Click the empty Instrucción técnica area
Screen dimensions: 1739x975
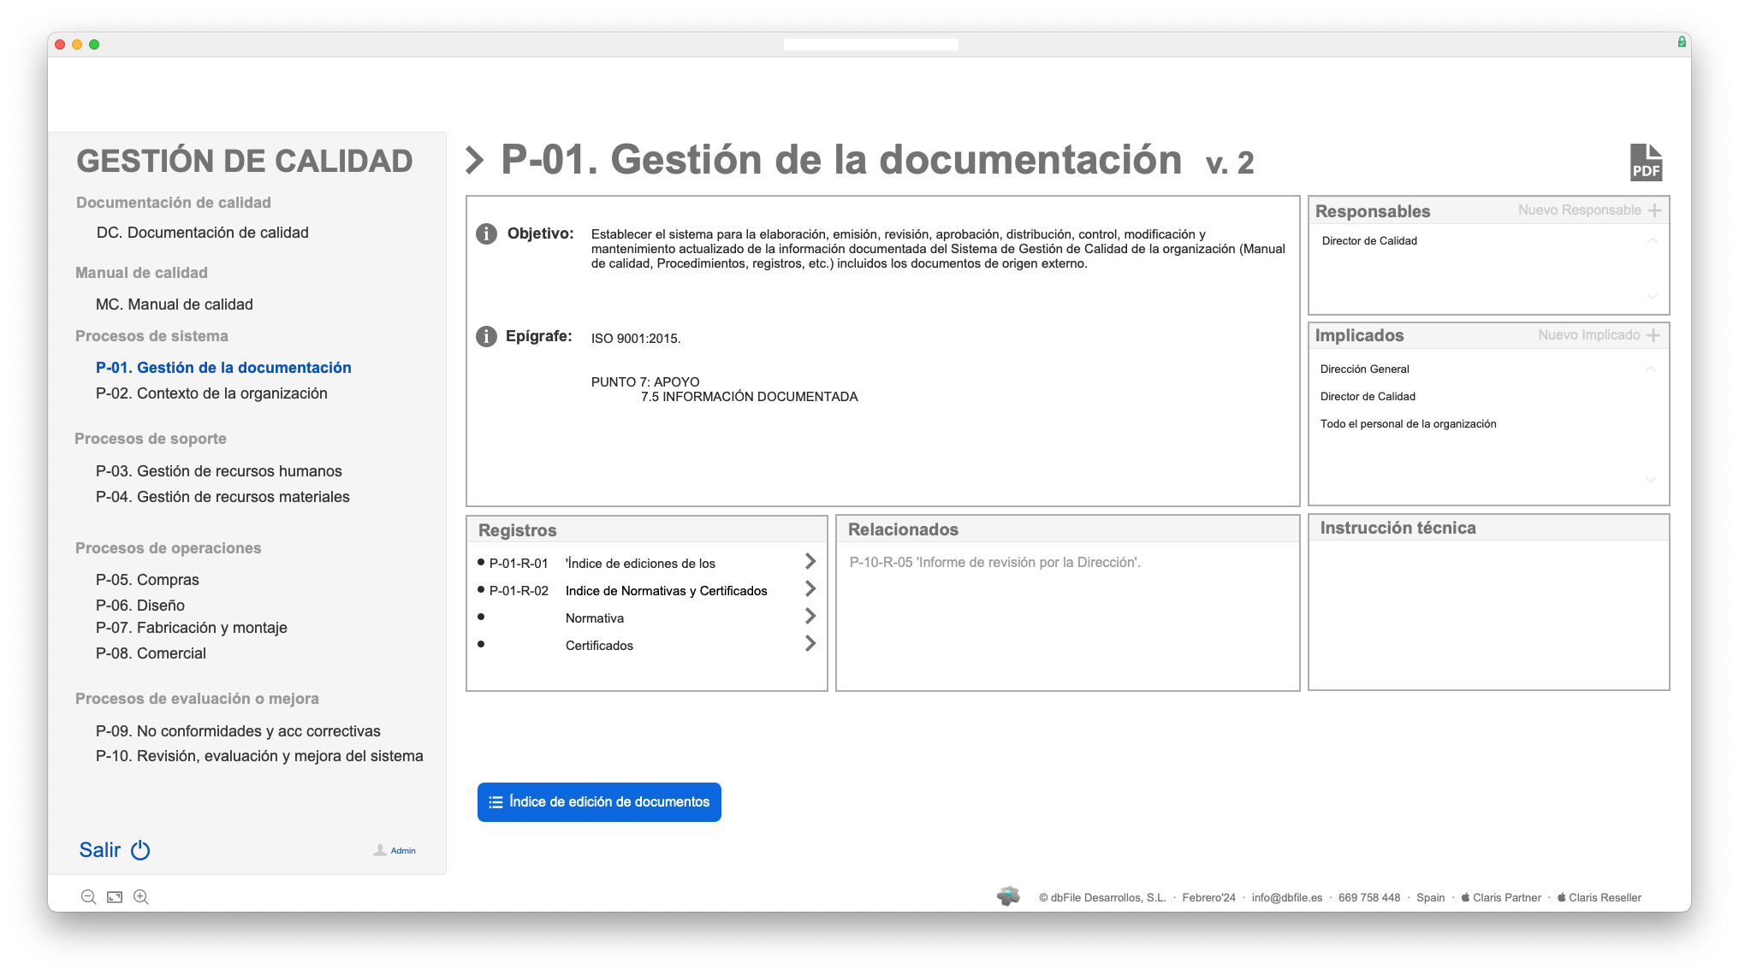click(1488, 615)
